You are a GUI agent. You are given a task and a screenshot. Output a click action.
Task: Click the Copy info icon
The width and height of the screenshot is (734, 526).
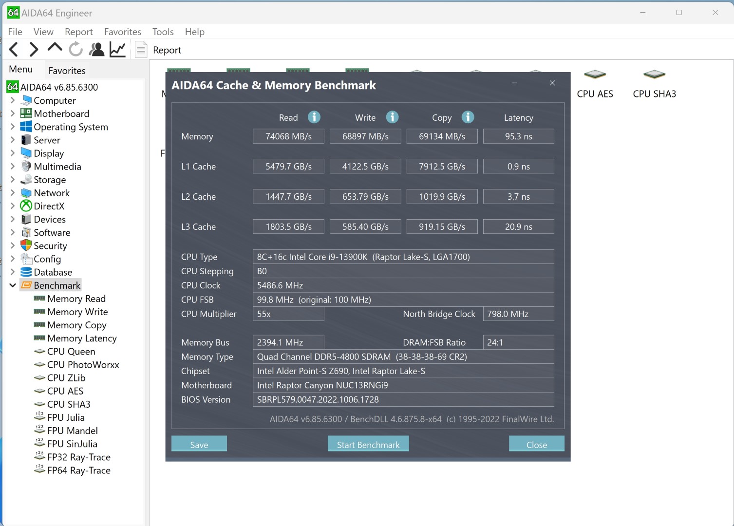click(x=468, y=117)
